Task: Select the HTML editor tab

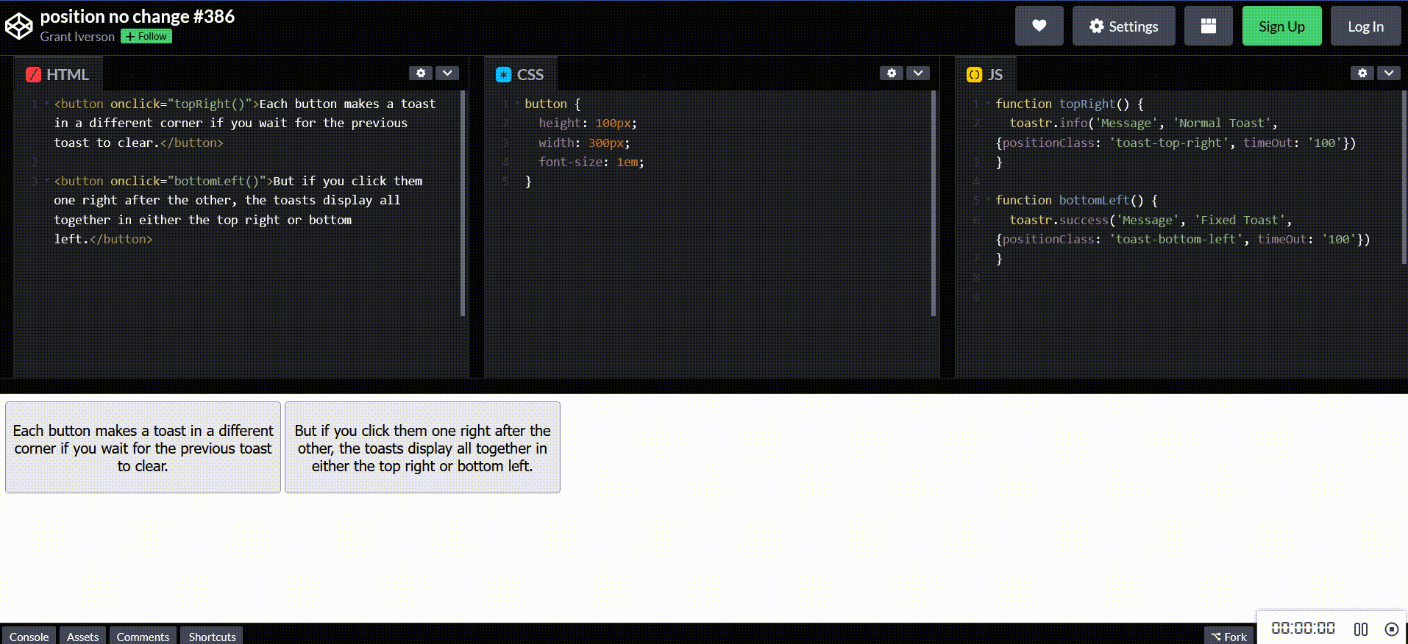Action: 58,74
